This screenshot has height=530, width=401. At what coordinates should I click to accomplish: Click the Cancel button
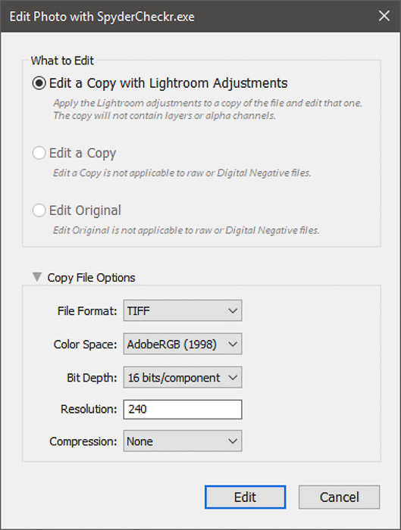tap(339, 497)
